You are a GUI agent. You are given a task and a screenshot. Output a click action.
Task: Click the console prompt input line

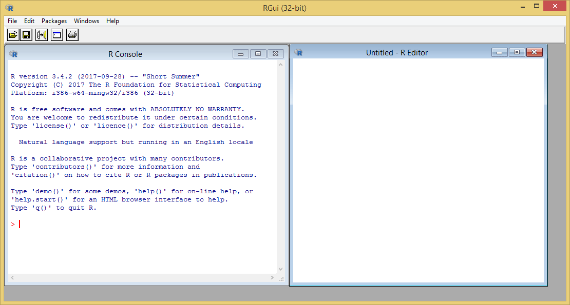(x=143, y=224)
